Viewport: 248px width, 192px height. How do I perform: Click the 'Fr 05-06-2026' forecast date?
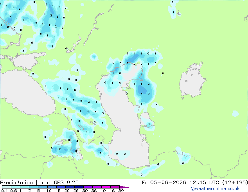pyautogui.click(x=164, y=183)
